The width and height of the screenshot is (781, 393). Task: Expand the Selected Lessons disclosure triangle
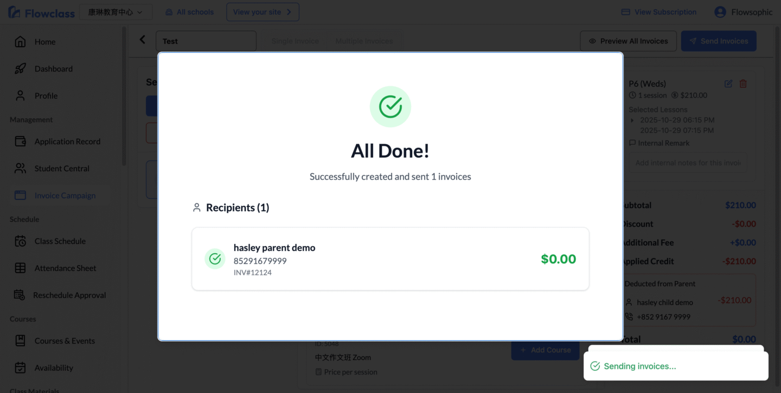(x=632, y=120)
